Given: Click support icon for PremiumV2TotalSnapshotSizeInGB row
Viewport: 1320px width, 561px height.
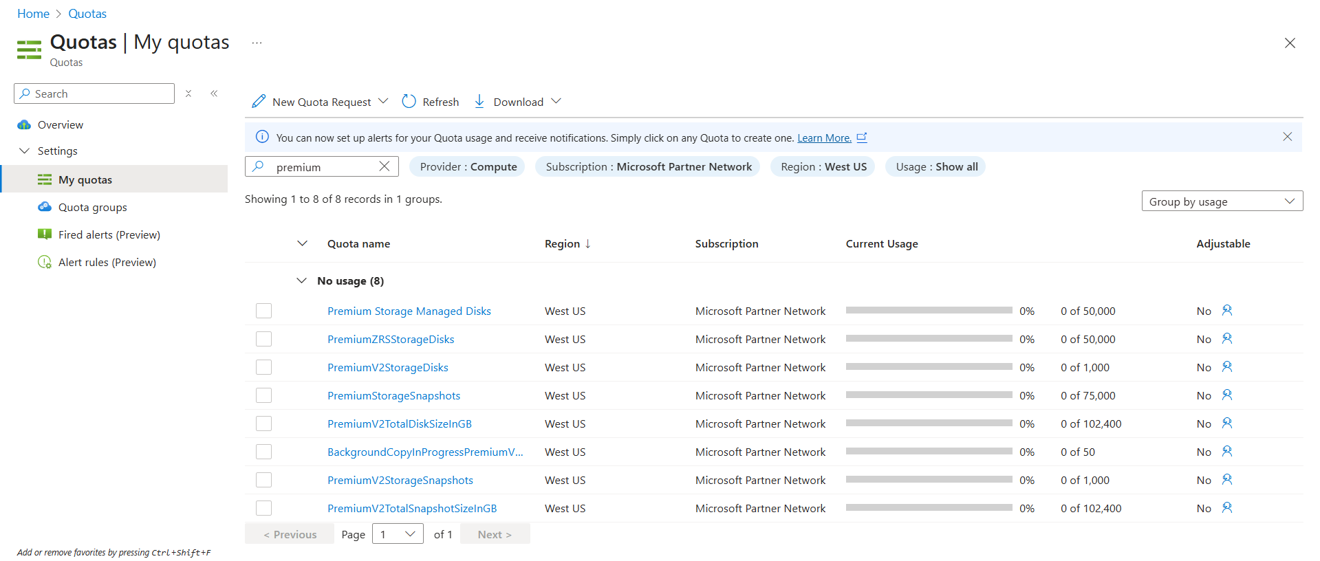Looking at the screenshot, I should tap(1227, 508).
